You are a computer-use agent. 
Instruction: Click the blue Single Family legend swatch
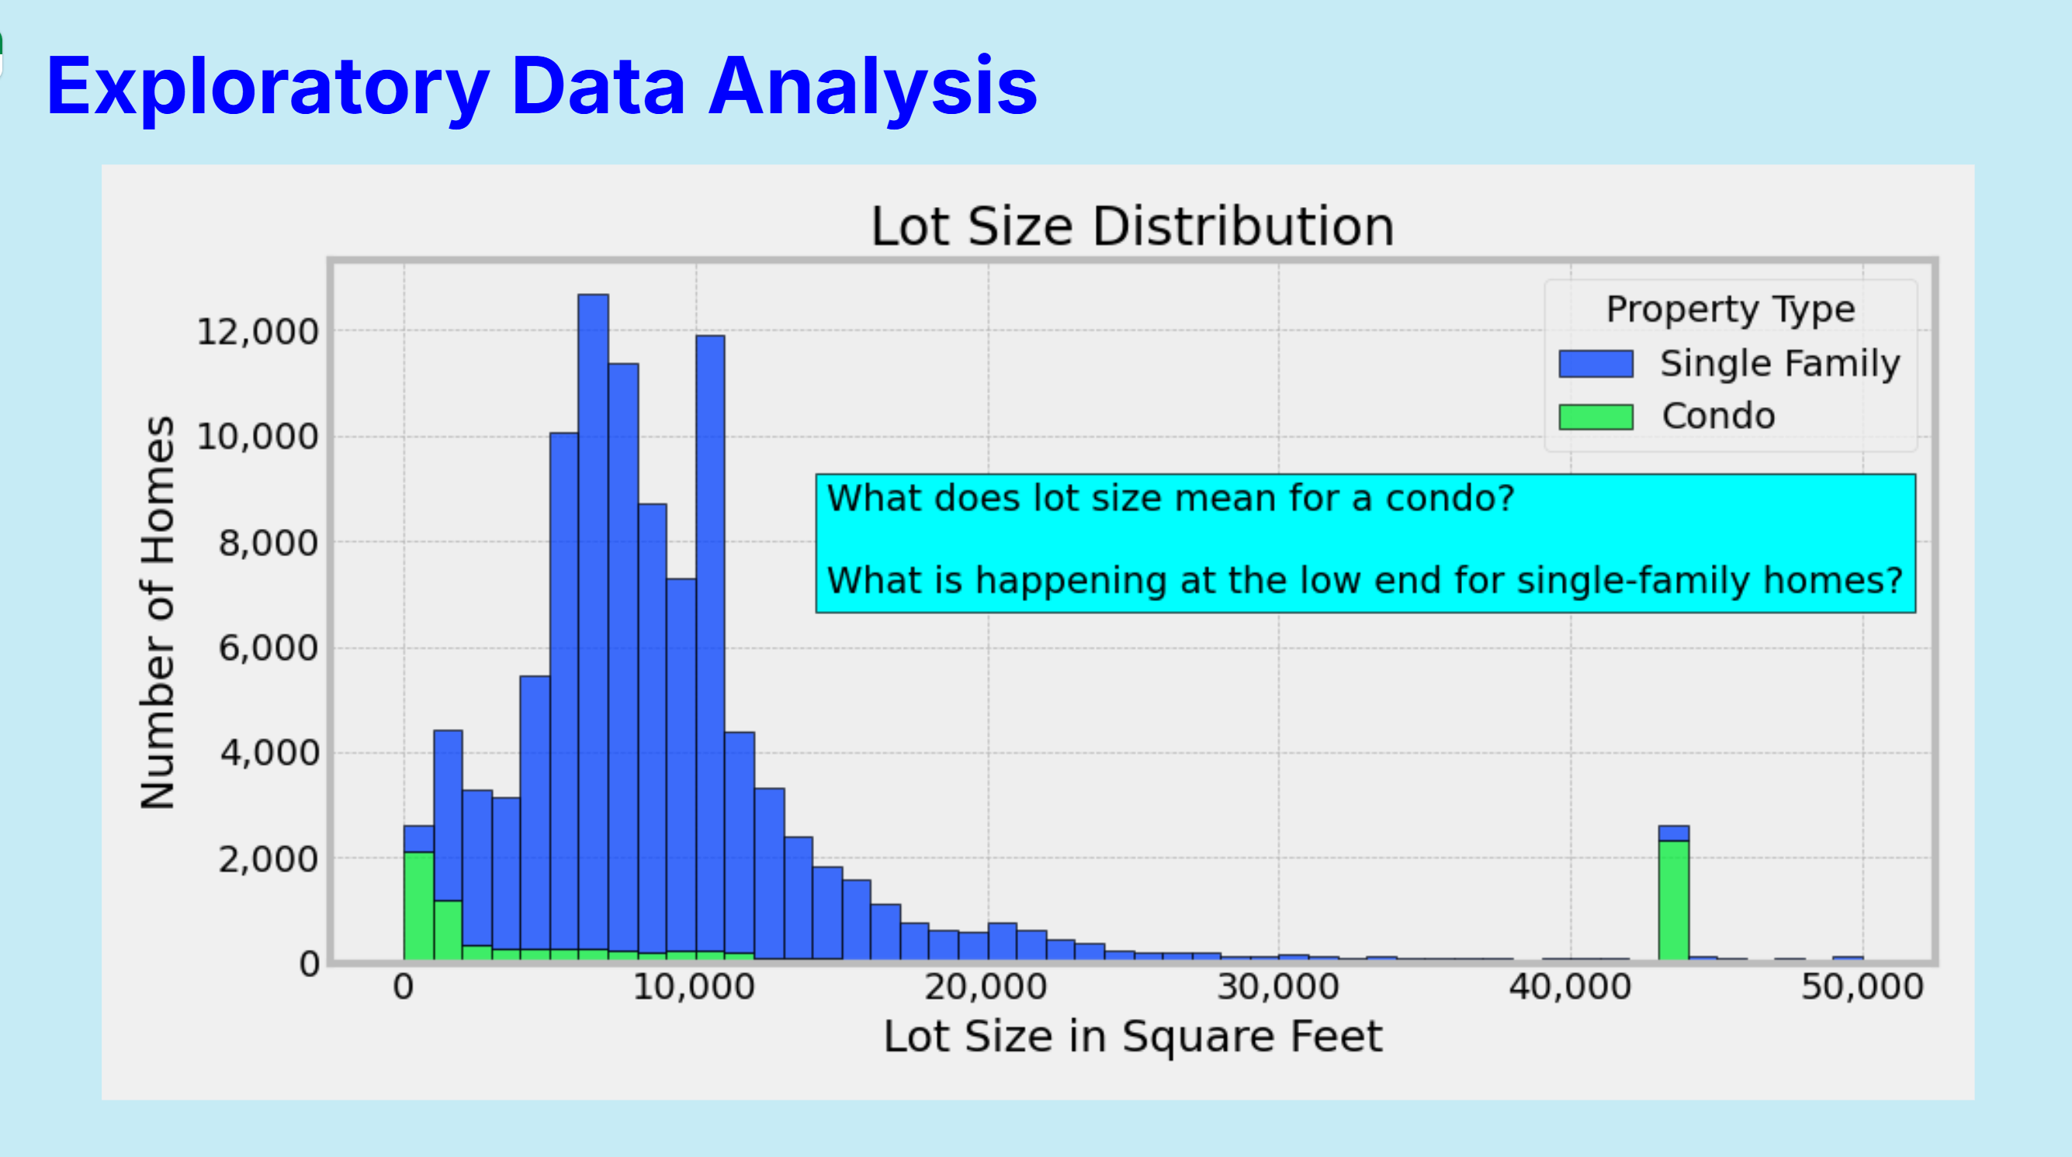(x=1595, y=364)
